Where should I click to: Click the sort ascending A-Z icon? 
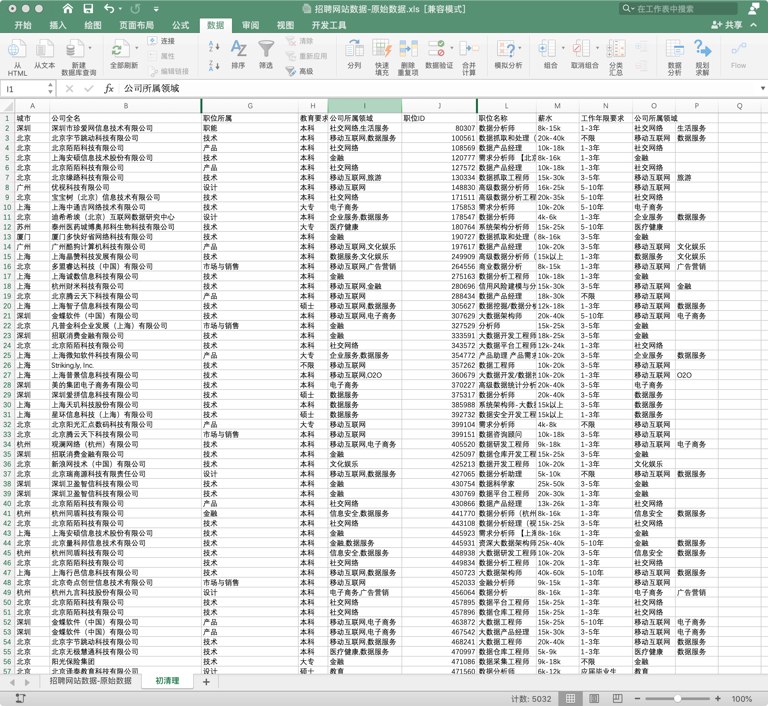tap(214, 47)
